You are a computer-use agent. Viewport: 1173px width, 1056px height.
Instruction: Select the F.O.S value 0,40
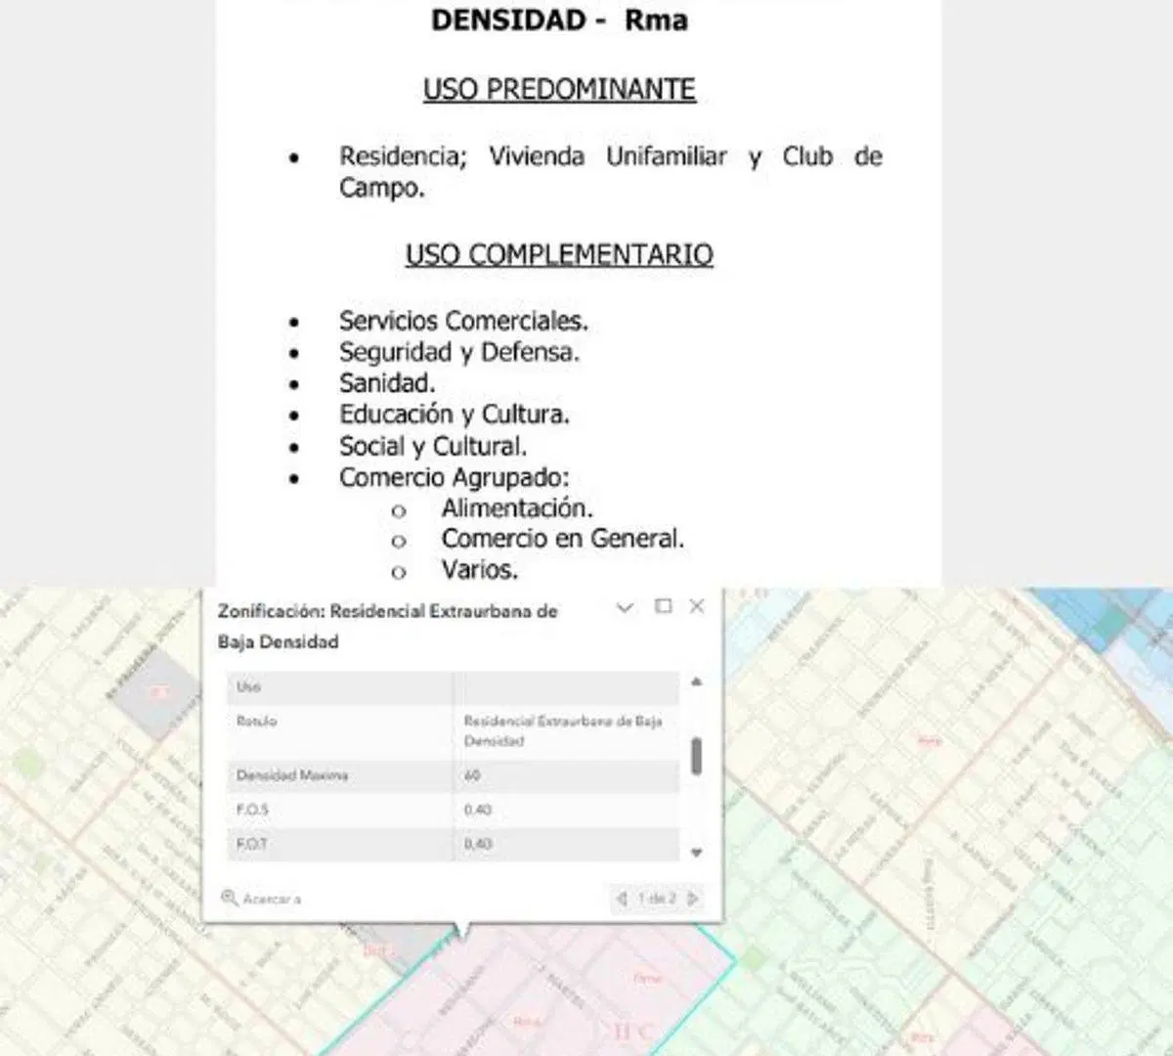click(478, 810)
